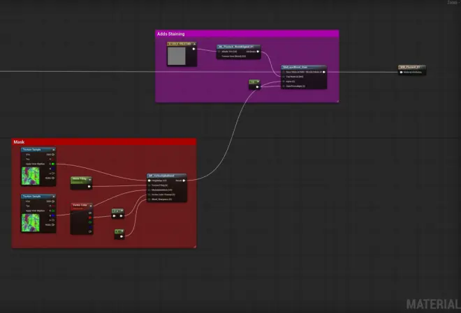Expand the Vertex Color node preview arrow
Screen dimensions: 461x313
[91, 206]
